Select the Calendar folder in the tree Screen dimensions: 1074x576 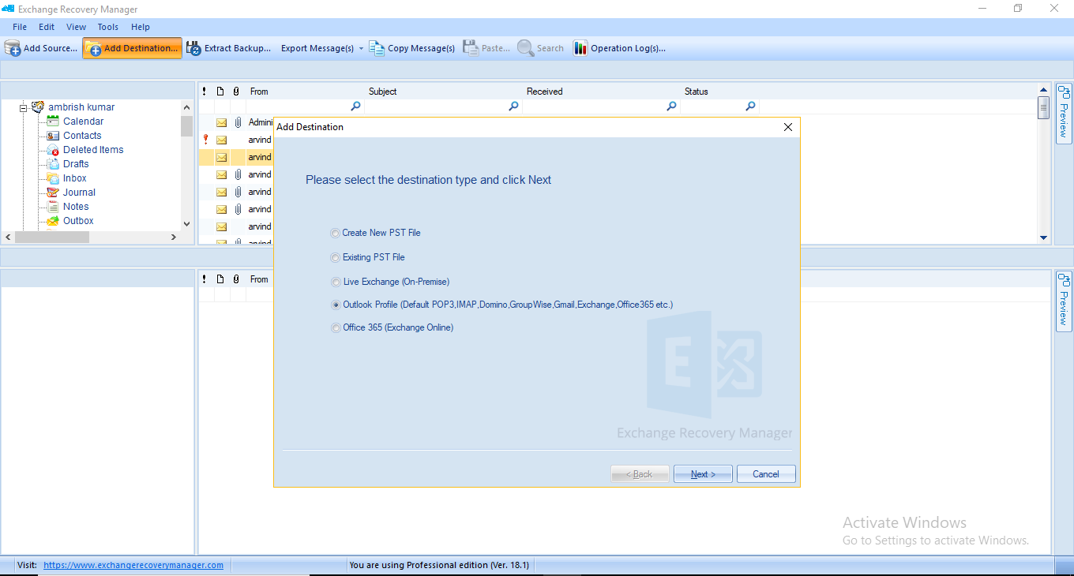[x=83, y=122]
